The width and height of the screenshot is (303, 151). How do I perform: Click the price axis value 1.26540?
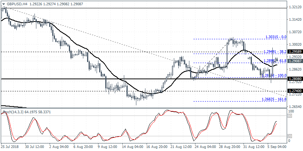(x=295, y=106)
